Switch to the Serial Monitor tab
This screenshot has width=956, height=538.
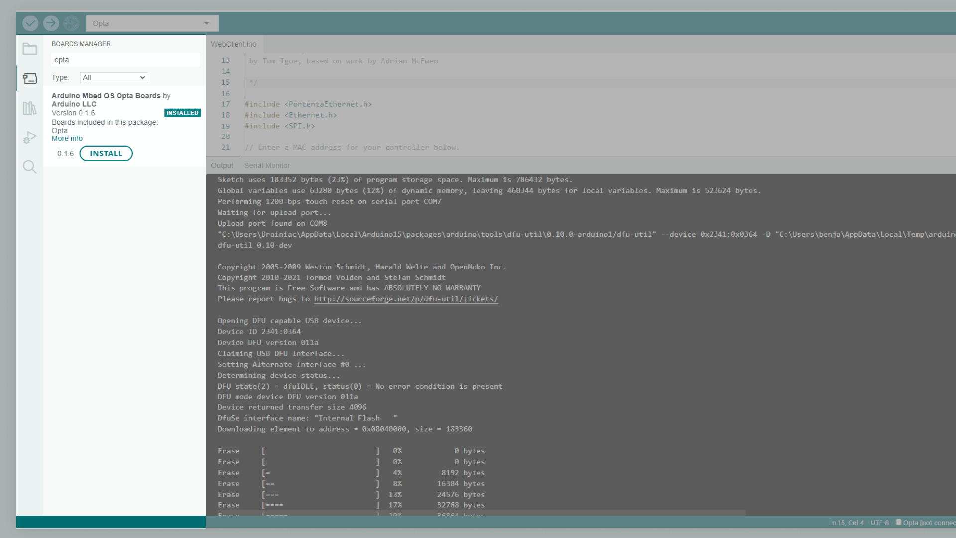coord(267,165)
